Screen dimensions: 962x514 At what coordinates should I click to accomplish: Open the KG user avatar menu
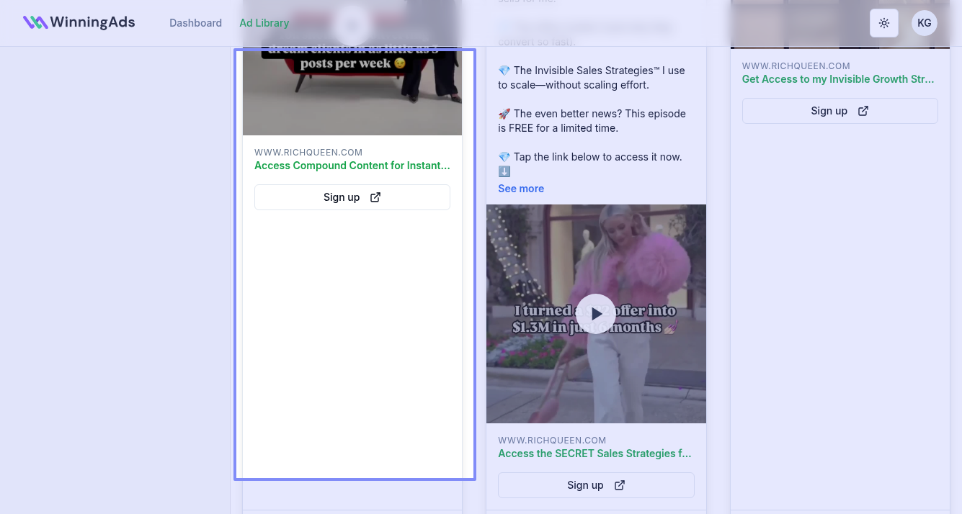924,23
